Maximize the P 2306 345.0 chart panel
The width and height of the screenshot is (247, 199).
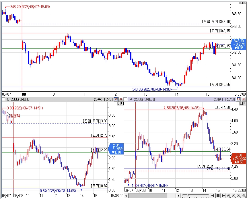[x=238, y=99]
